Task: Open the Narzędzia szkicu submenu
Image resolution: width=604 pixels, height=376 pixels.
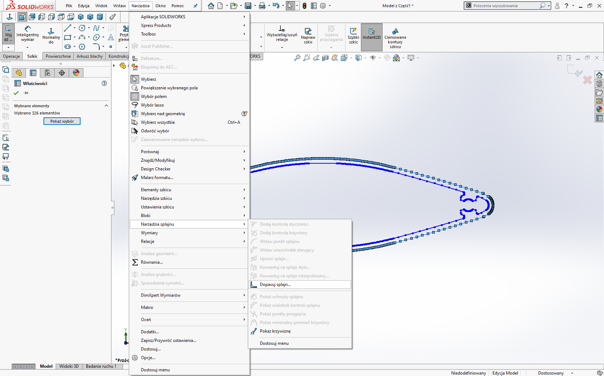Action: [x=189, y=198]
